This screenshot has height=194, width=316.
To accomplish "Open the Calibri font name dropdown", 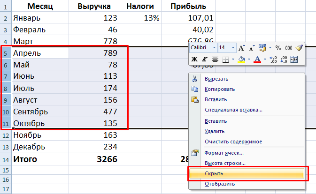I will pos(214,48).
